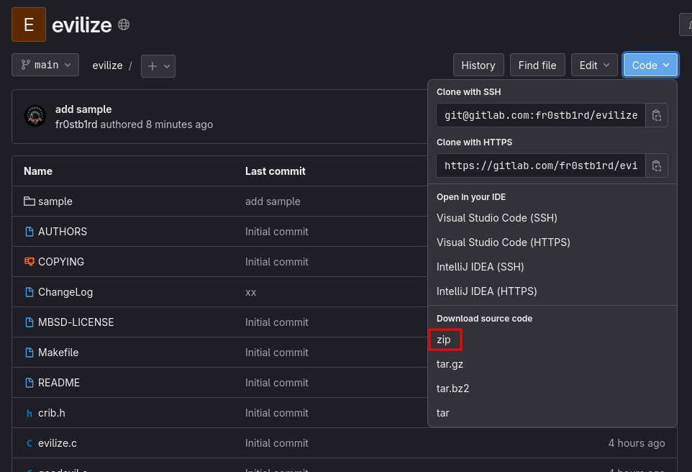Image resolution: width=692 pixels, height=472 pixels.
Task: Select the tar.gz download option
Action: point(450,364)
